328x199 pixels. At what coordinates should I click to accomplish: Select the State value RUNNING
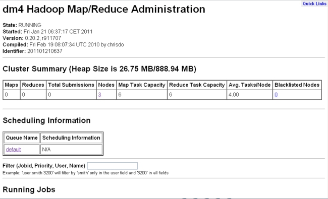(x=30, y=25)
